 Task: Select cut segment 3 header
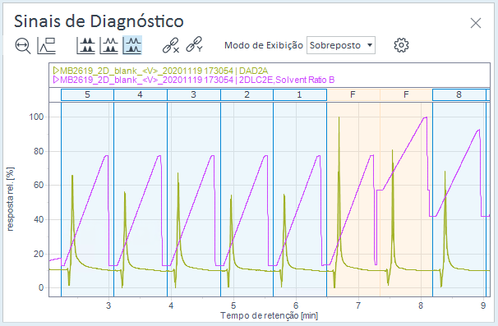[194, 94]
